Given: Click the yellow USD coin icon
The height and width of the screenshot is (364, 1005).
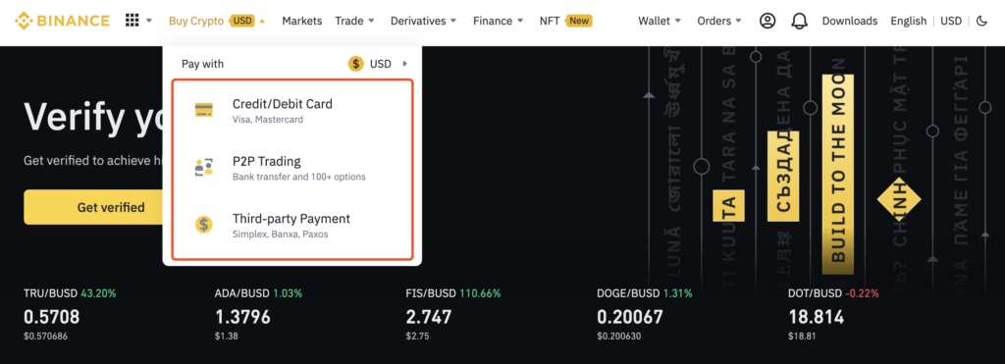Looking at the screenshot, I should [x=355, y=64].
